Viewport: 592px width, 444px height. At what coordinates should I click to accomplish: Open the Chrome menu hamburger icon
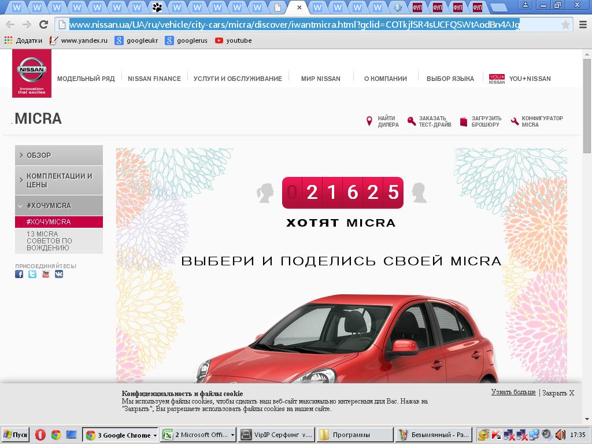click(583, 25)
